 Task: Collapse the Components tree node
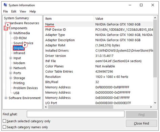pos(6,28)
